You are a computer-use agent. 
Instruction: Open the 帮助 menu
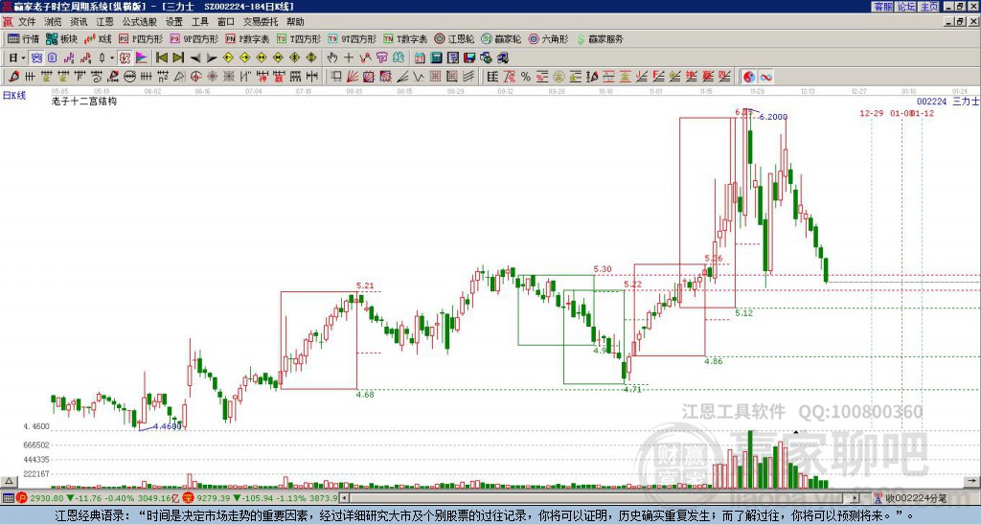(295, 22)
